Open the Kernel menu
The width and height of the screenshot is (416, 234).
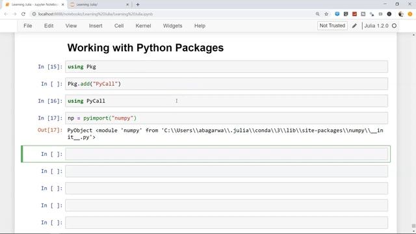(143, 26)
